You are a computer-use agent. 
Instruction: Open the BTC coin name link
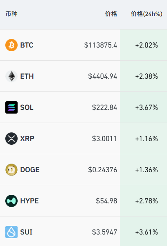(27, 45)
